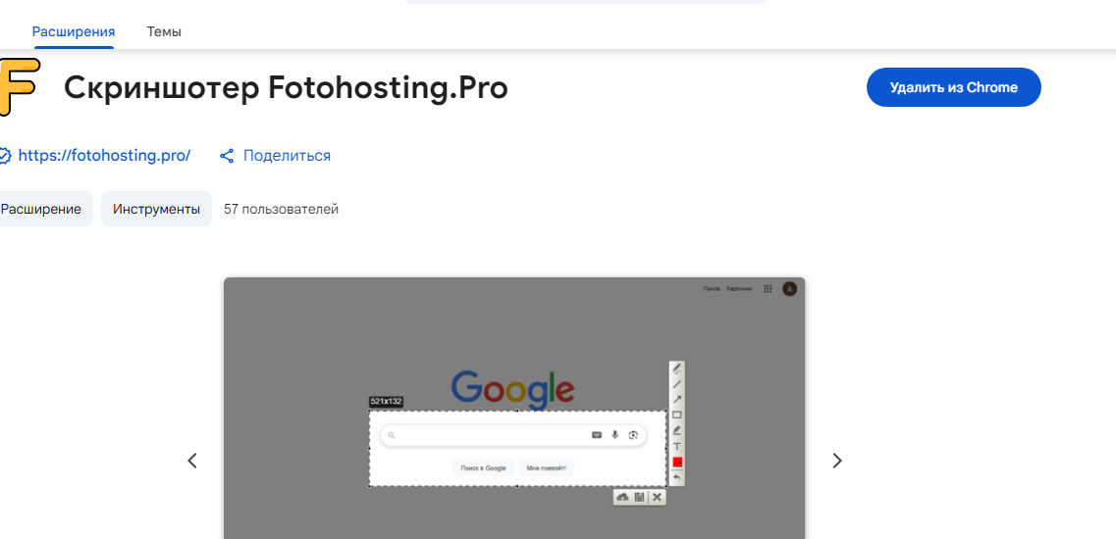Open the https://fotohosting.pro/ link
1116x539 pixels.
click(x=104, y=156)
